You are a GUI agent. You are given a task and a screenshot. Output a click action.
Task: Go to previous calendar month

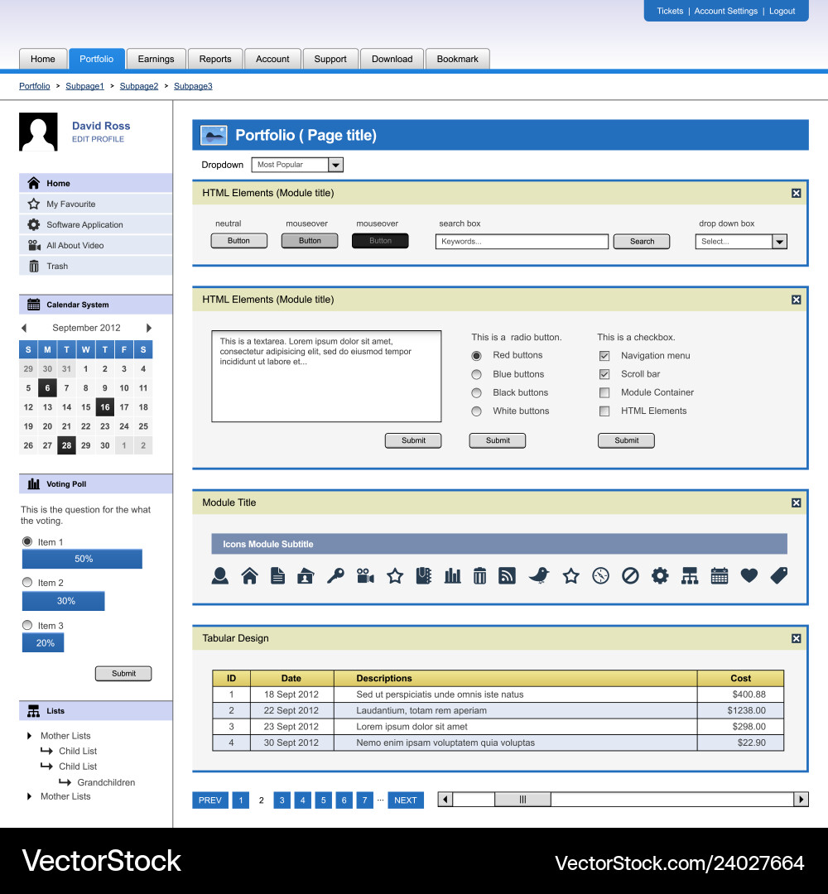click(24, 328)
